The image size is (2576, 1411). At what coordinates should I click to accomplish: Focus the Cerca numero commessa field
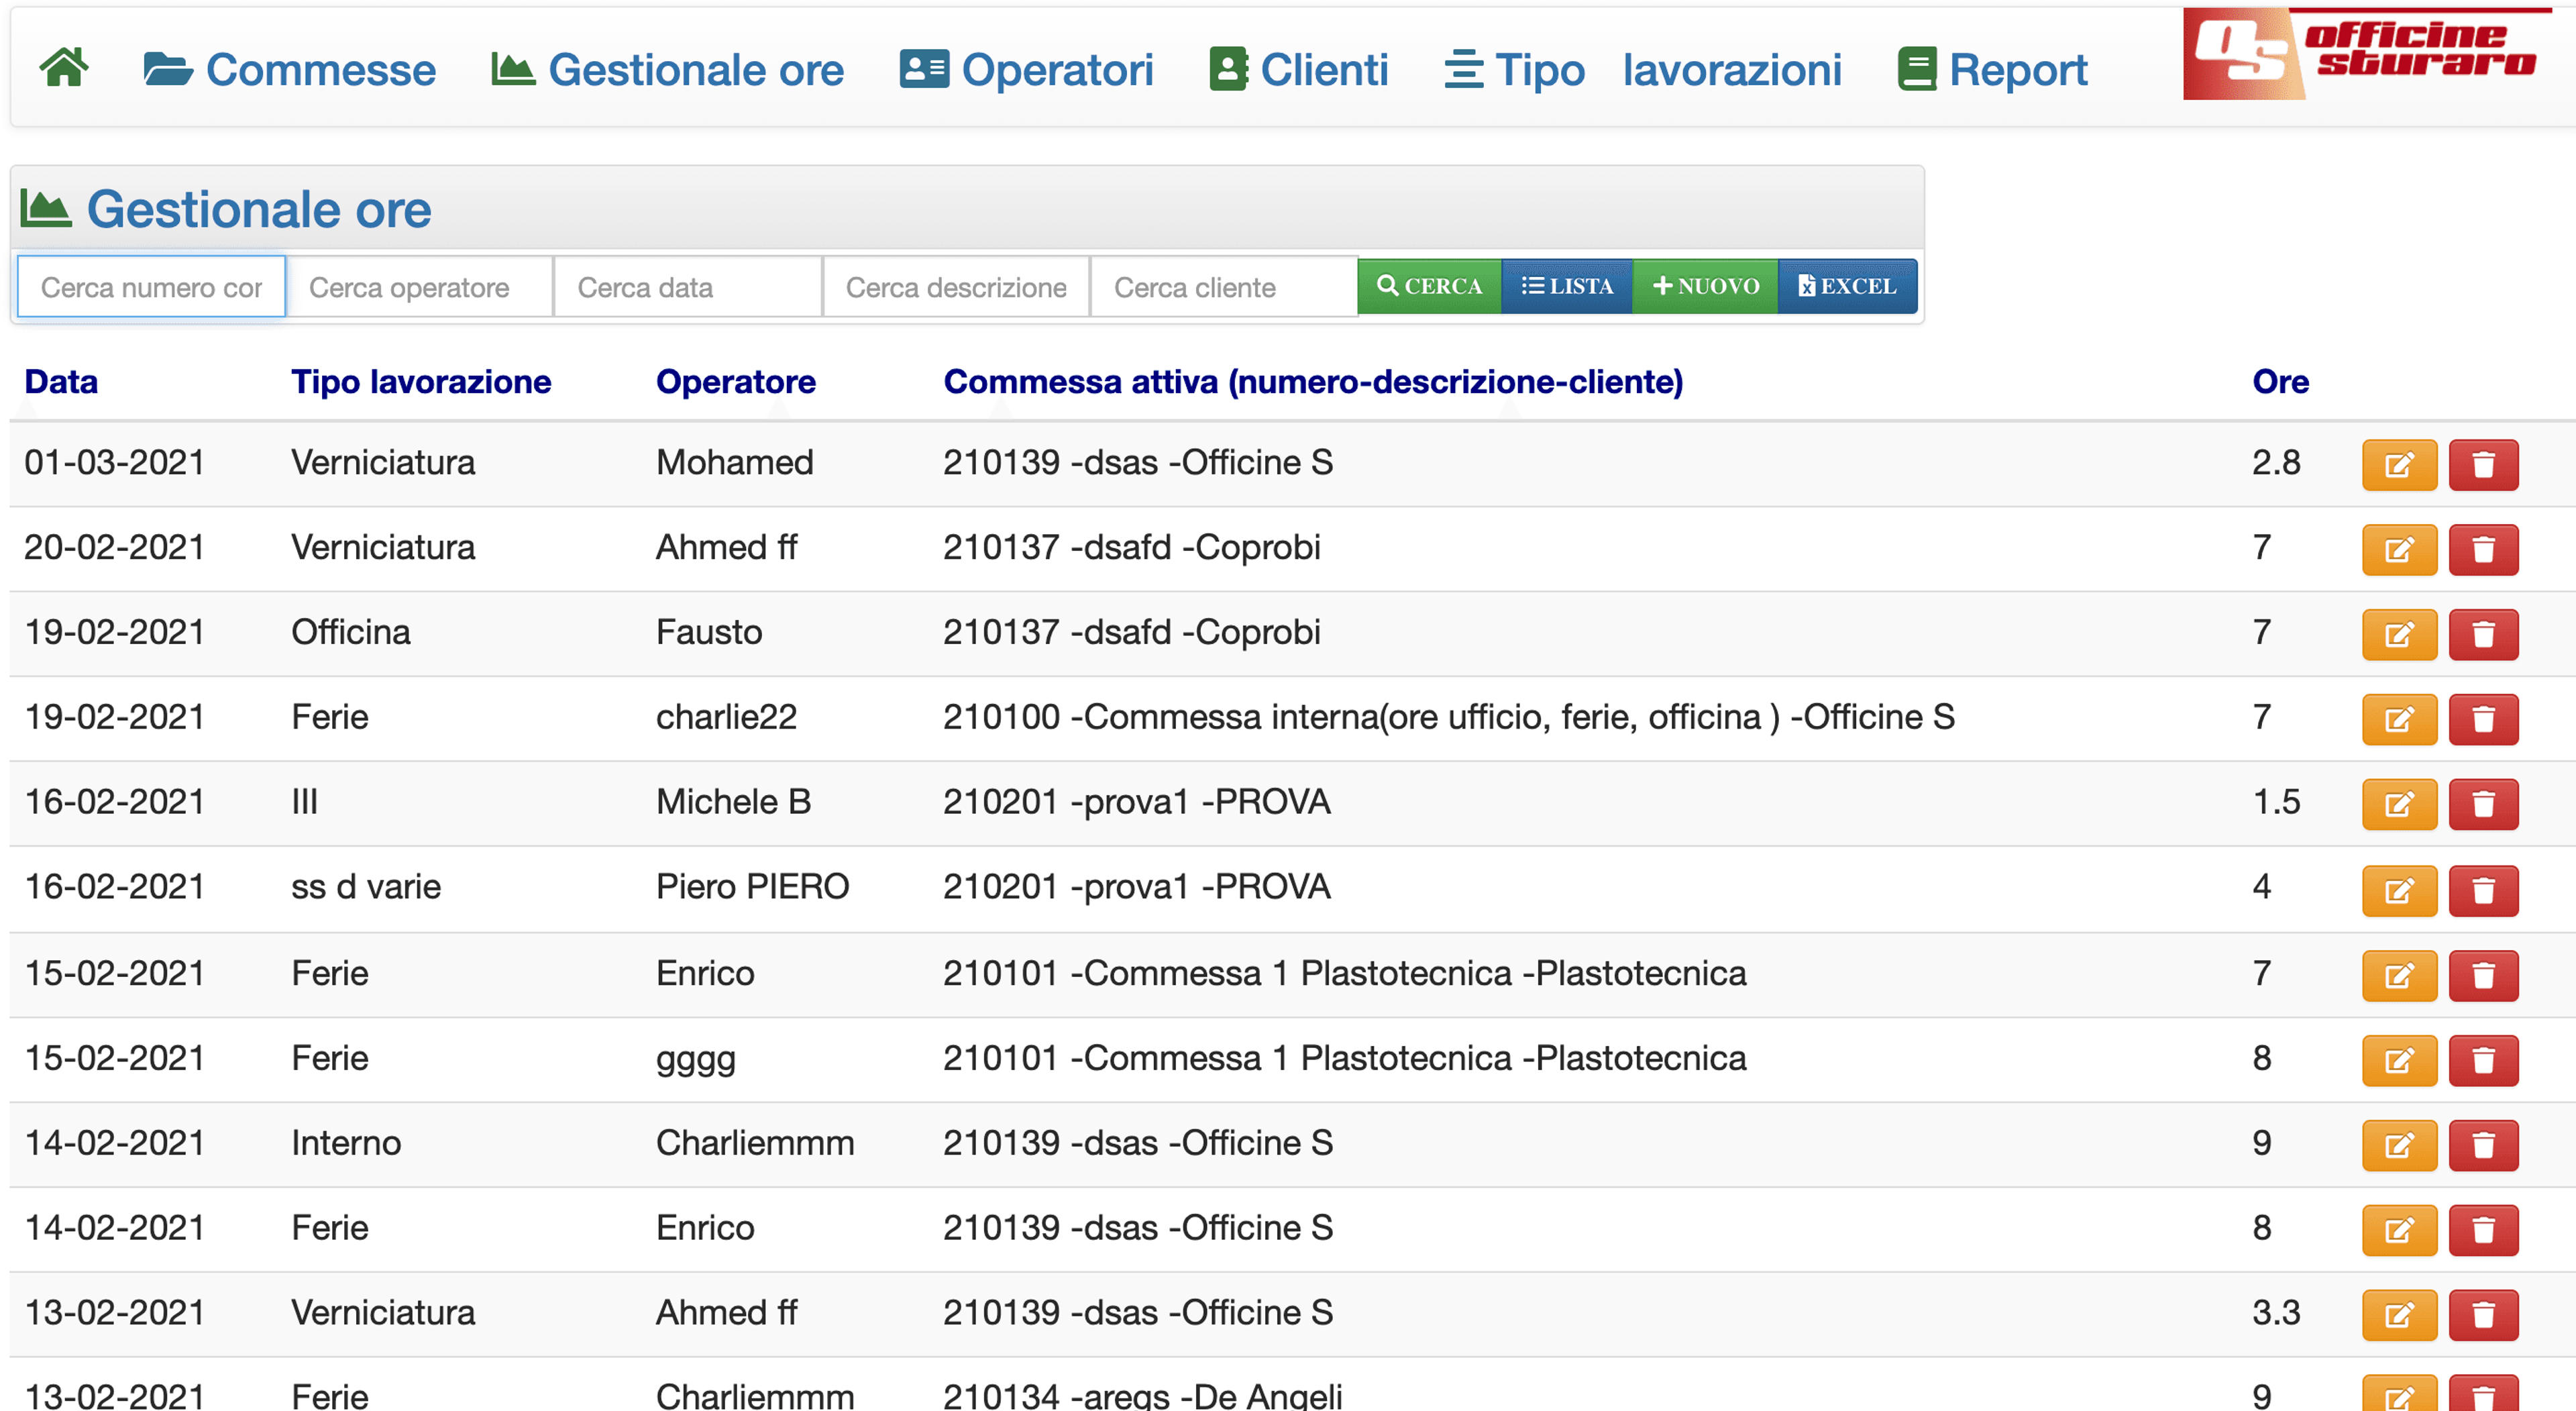151,287
